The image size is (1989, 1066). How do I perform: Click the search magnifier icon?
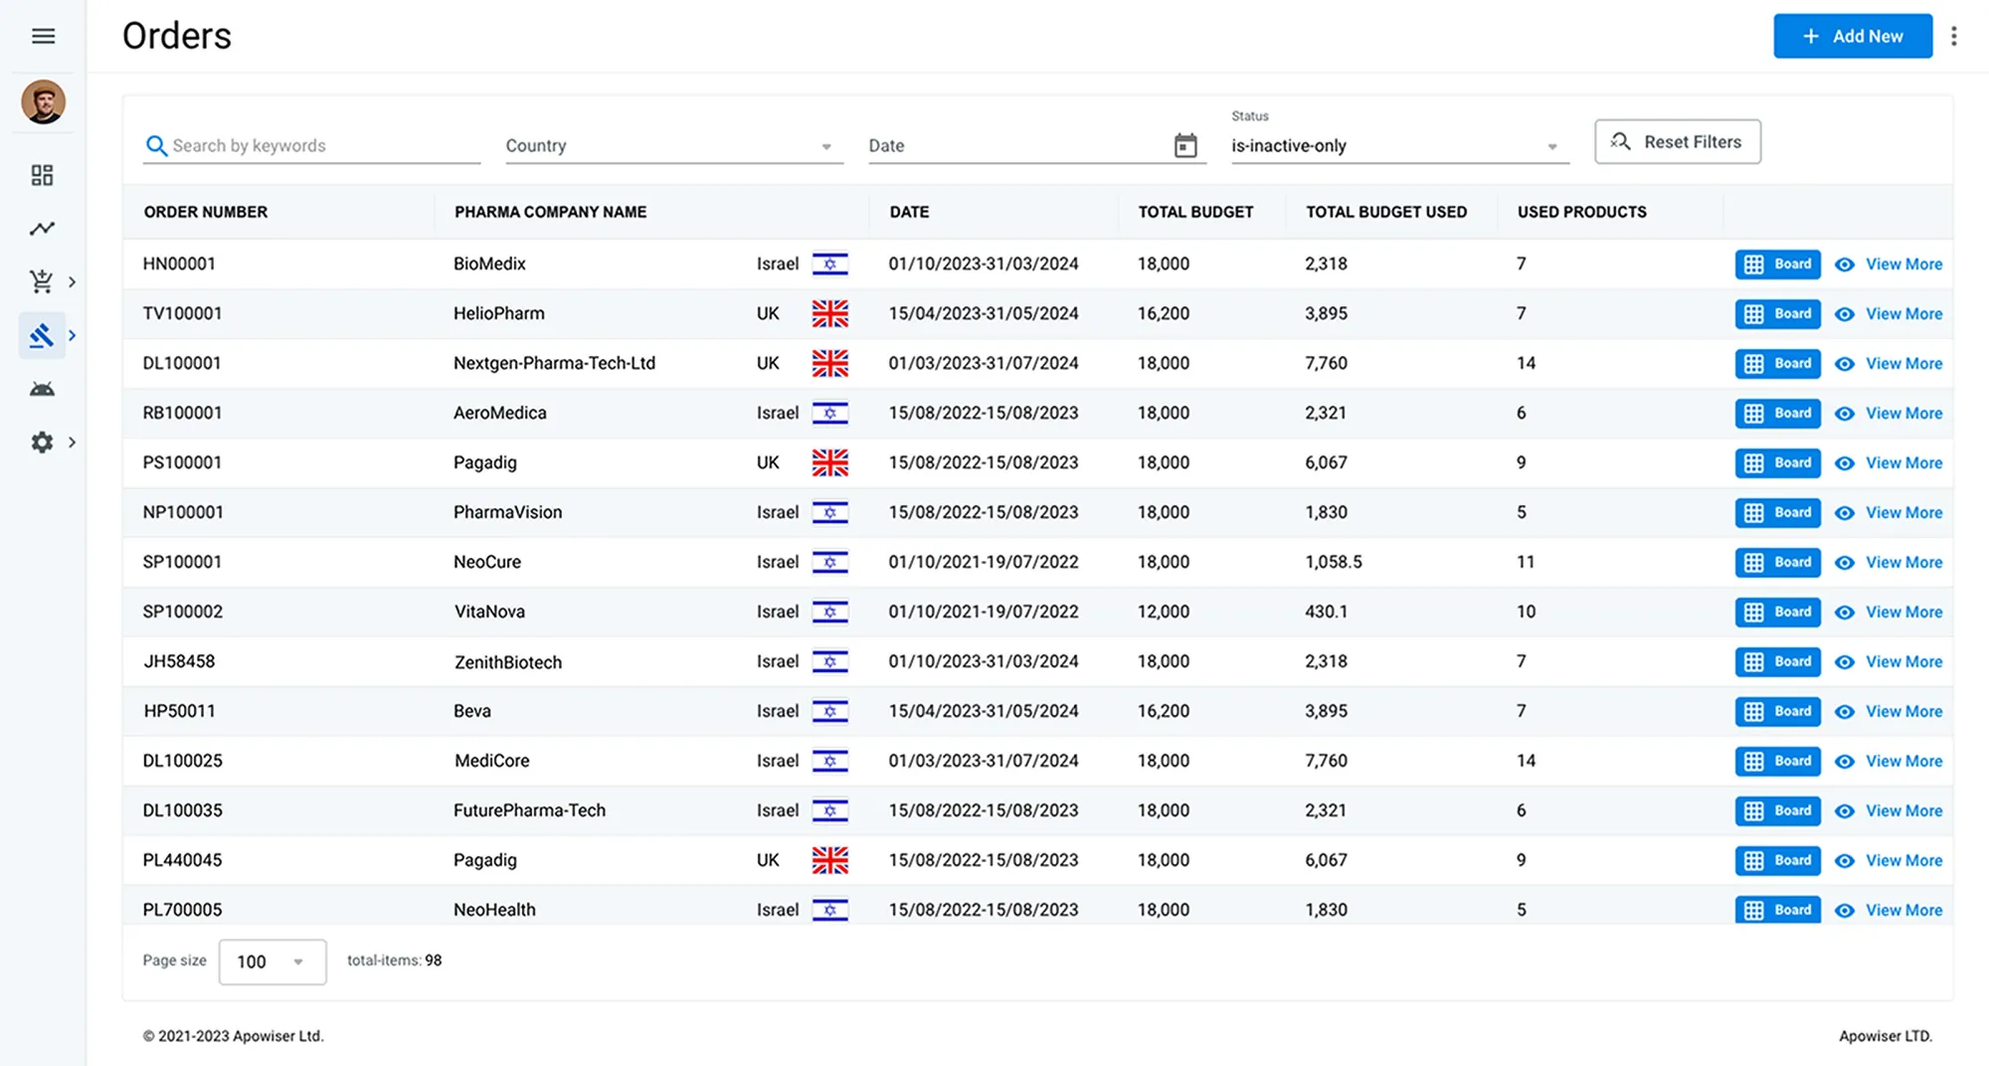coord(156,146)
